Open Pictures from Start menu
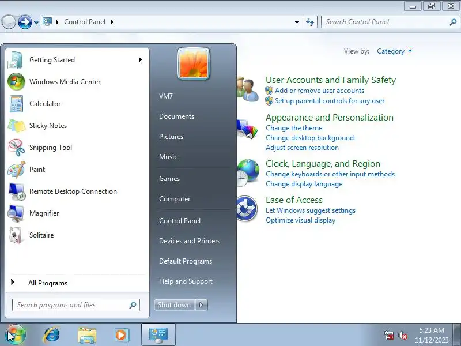461x346 pixels. (171, 137)
